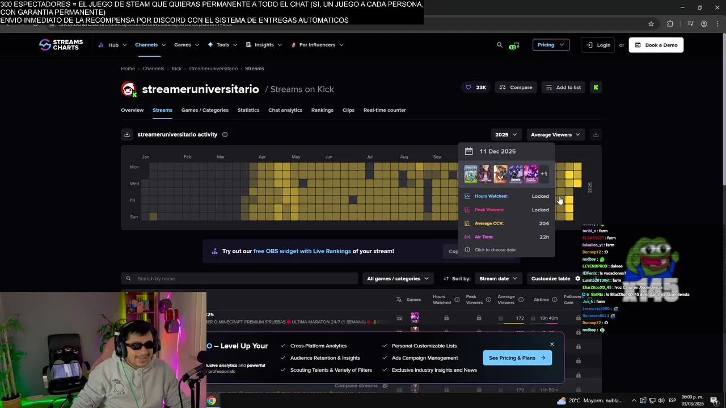Click the Compare button
The width and height of the screenshot is (726, 408).
(516, 87)
